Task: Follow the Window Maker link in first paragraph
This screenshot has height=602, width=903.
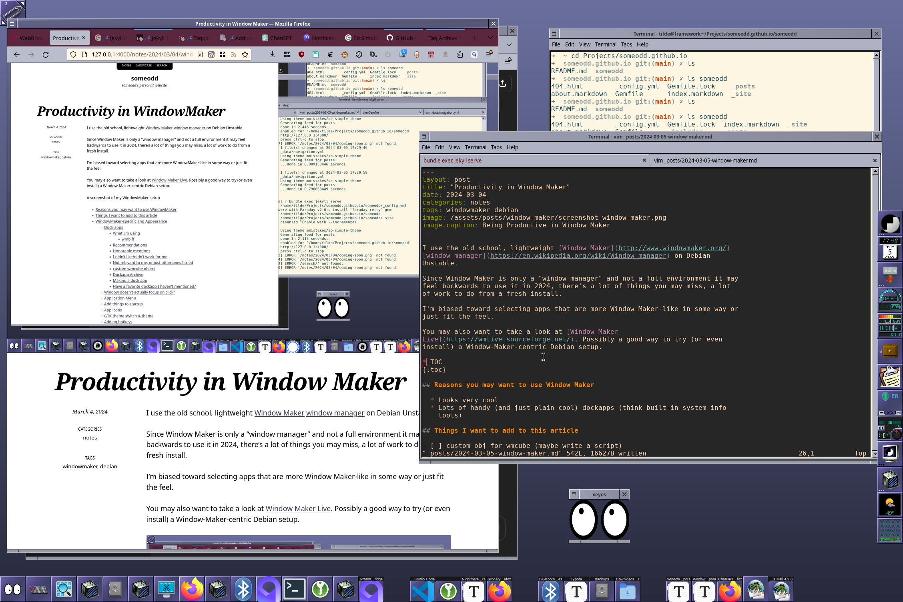Action: [x=279, y=413]
